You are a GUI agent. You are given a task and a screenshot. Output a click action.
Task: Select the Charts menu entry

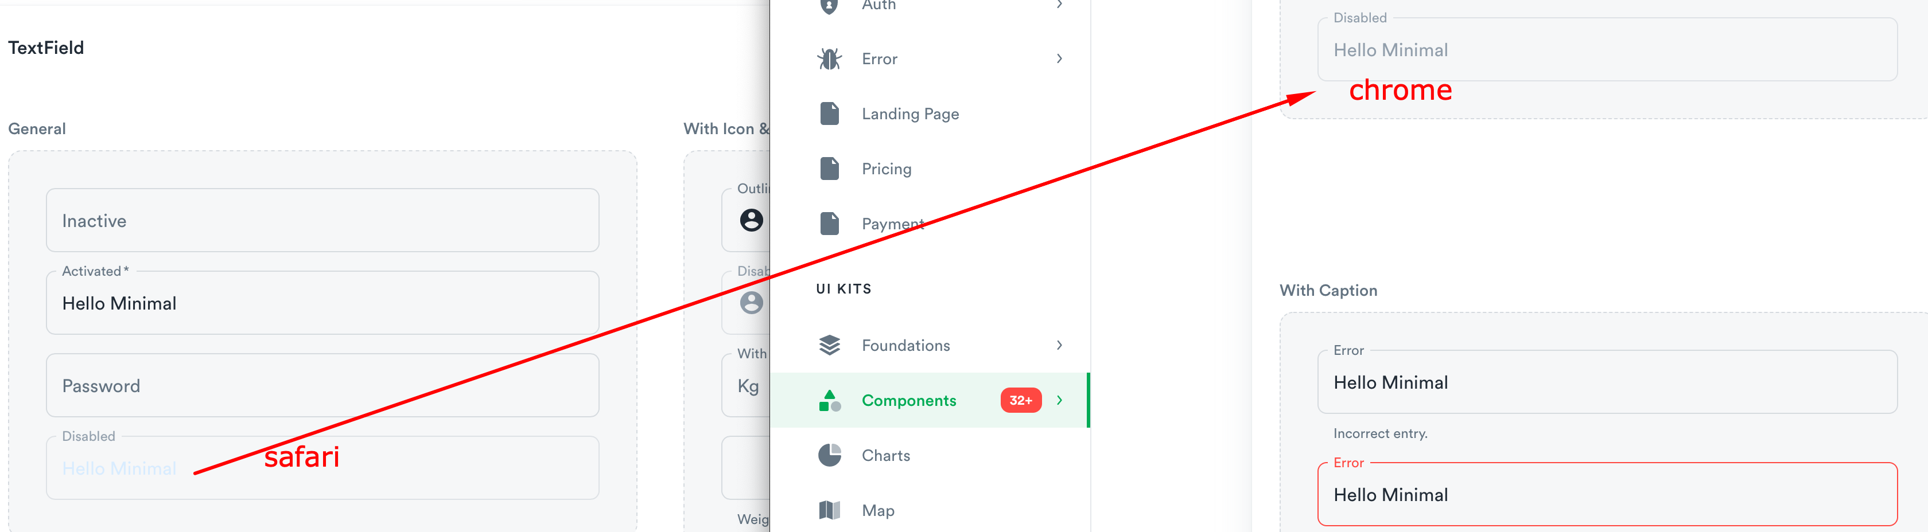click(x=886, y=455)
